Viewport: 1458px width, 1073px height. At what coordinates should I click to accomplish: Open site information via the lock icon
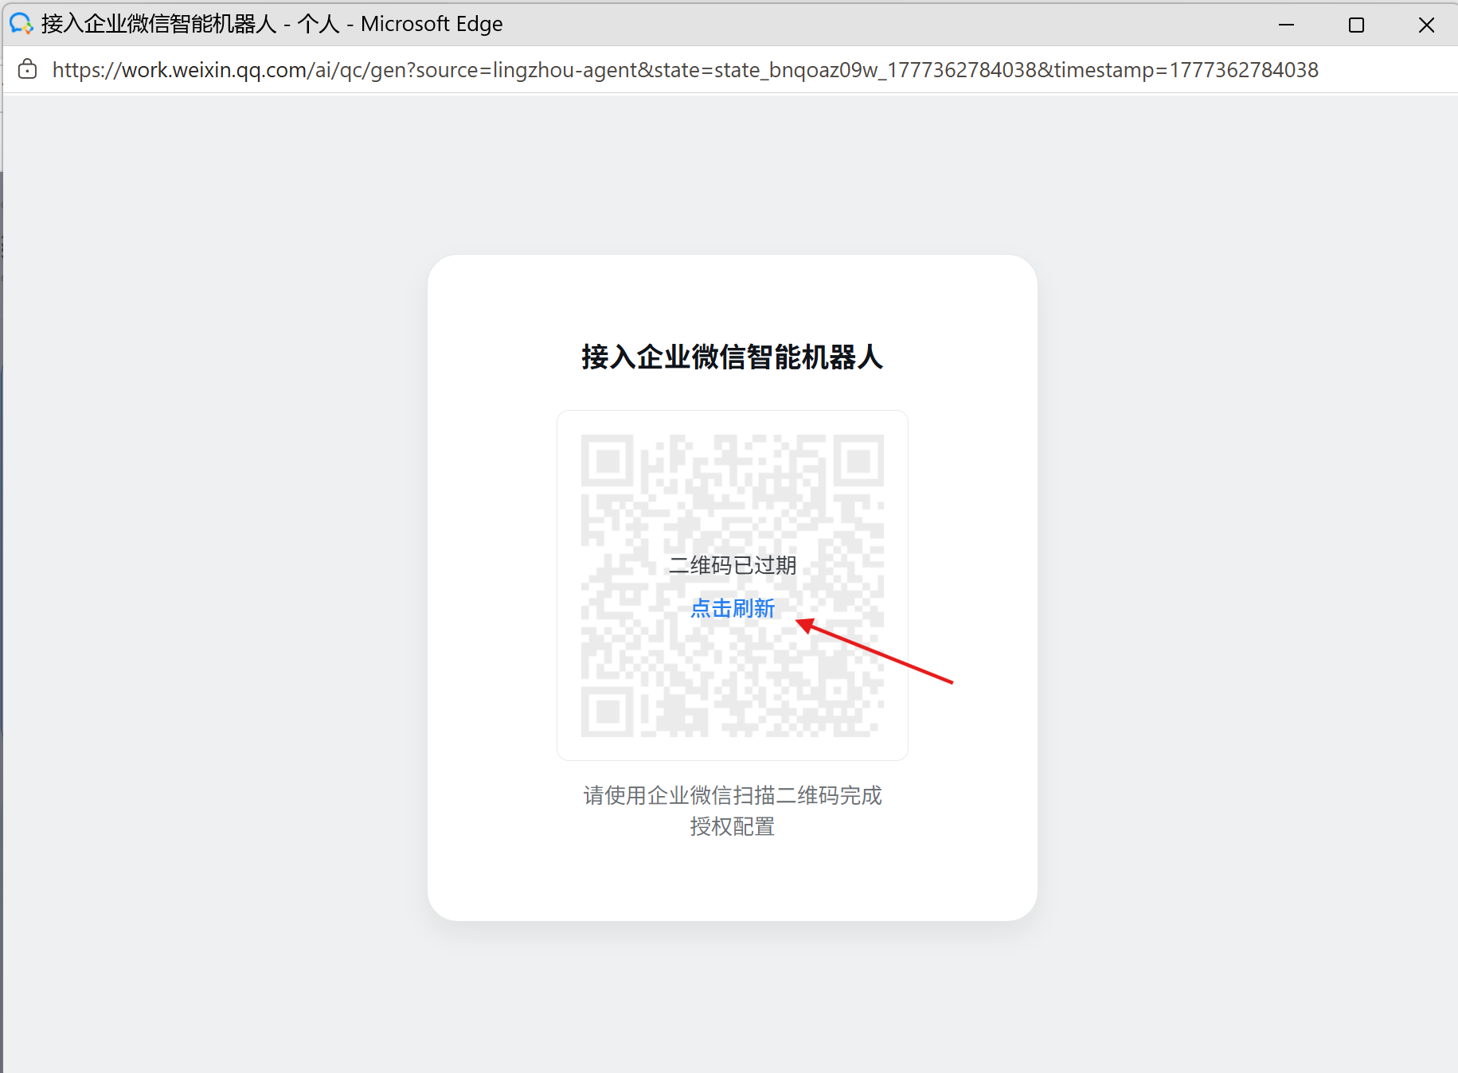tap(27, 70)
